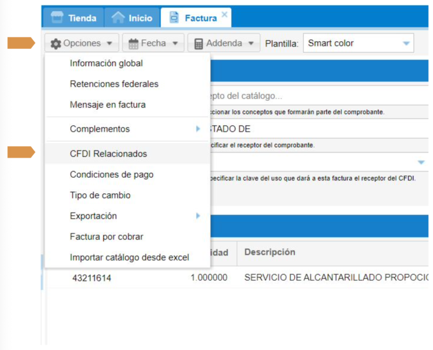Select Importar catálogo desde excel

tap(129, 257)
